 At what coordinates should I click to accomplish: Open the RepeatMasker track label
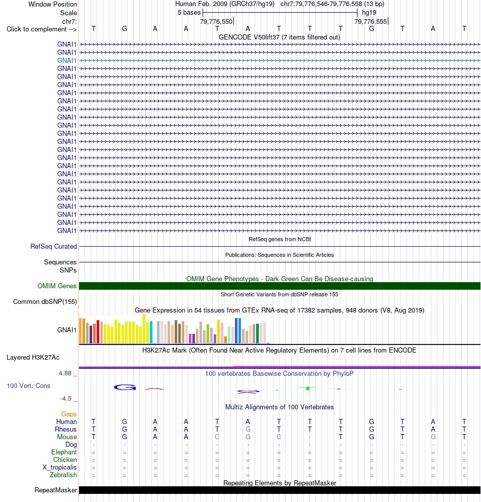point(56,490)
